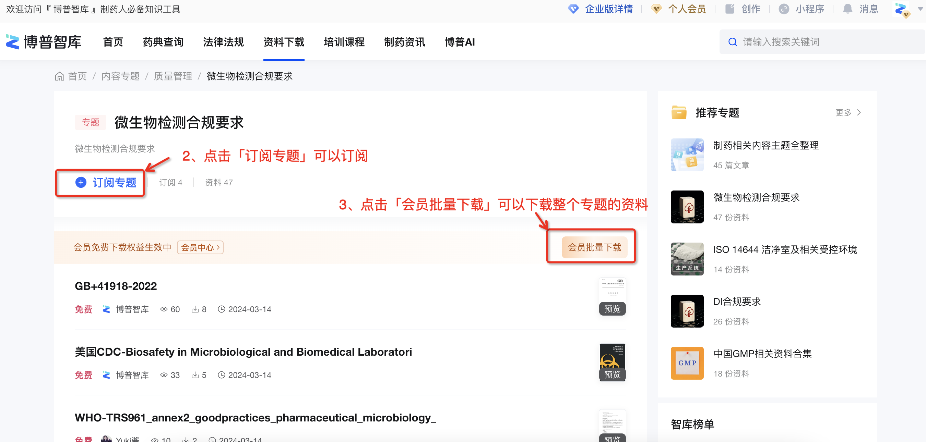This screenshot has width=926, height=442.
Task: Click the search keyword input field
Action: coord(822,42)
